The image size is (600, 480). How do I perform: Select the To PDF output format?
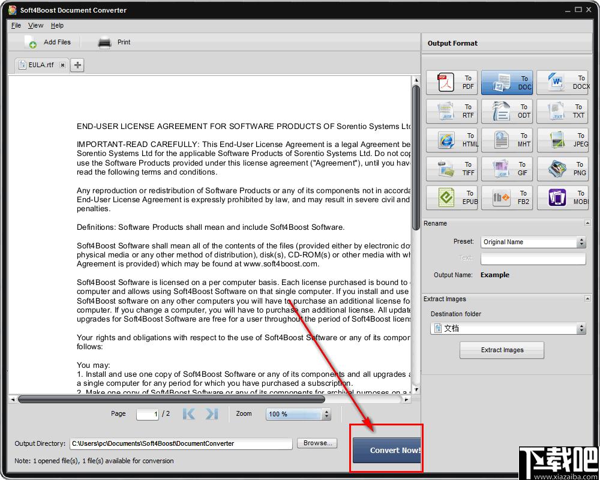coord(452,82)
